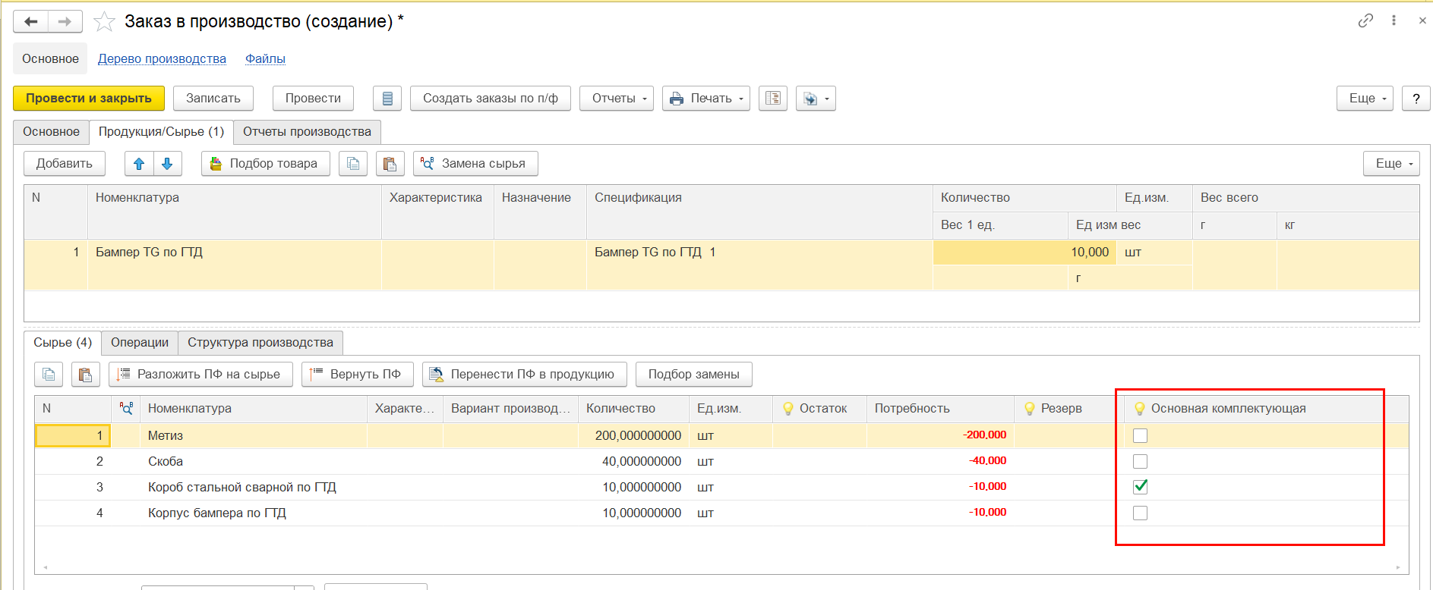
Task: Open the top Еще menu
Action: [1364, 99]
